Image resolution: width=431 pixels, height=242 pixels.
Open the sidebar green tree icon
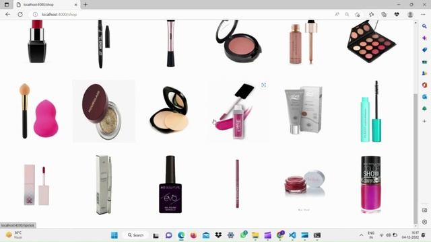point(424,109)
